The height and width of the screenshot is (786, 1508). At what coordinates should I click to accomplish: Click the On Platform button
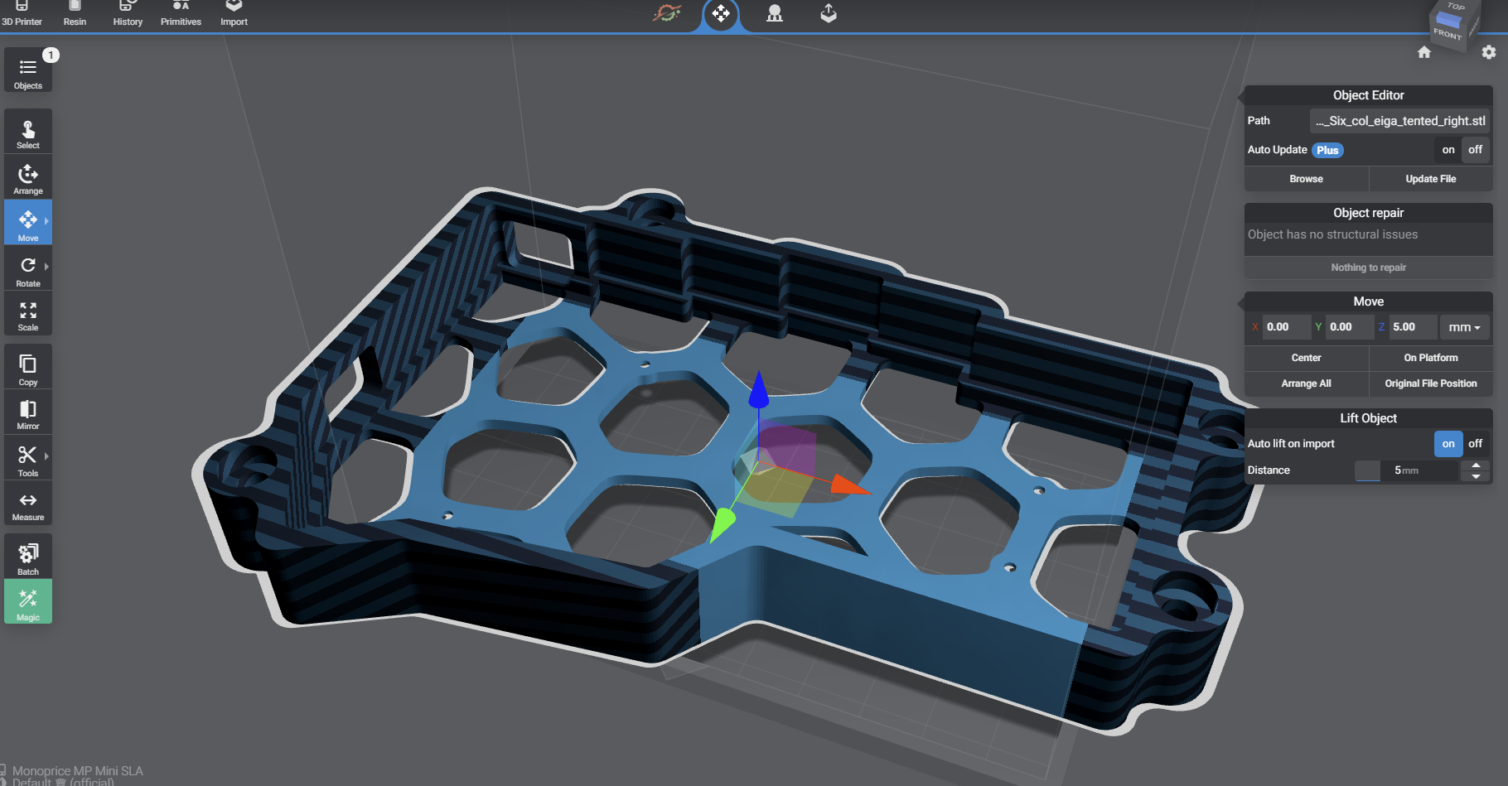1430,358
